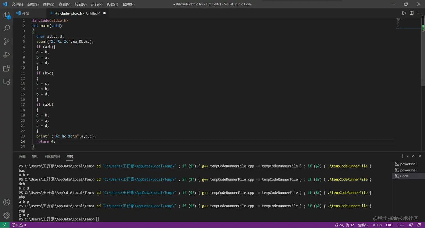Open 运行(R) menu
425x228 pixels.
pos(97,4)
